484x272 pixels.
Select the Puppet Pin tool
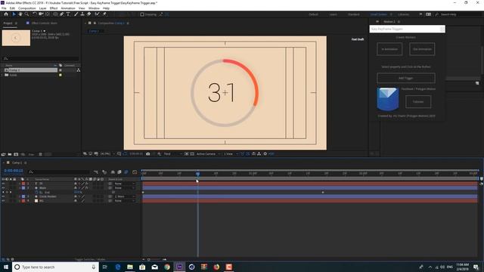(x=104, y=14)
